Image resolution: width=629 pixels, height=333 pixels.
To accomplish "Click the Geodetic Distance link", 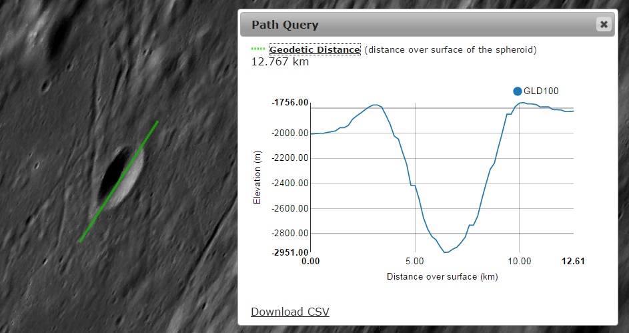I will point(315,49).
